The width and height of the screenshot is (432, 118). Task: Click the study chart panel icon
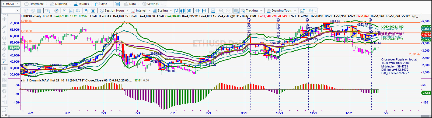coord(71,10)
